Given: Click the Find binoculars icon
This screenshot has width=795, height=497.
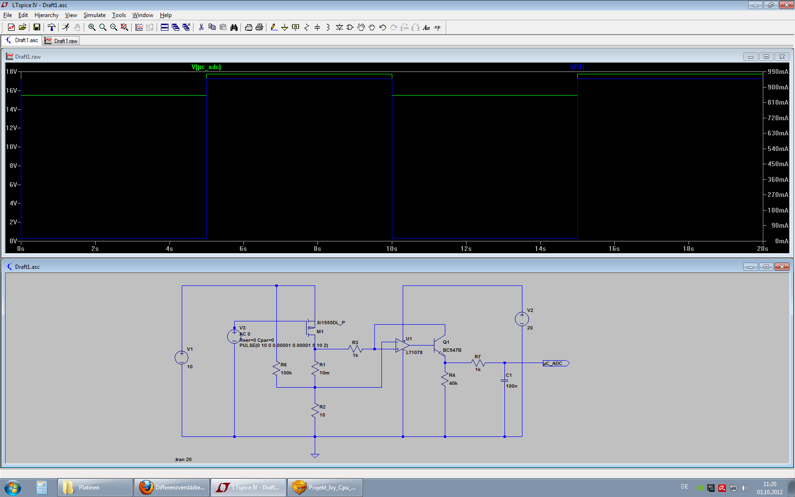Looking at the screenshot, I should [x=234, y=27].
